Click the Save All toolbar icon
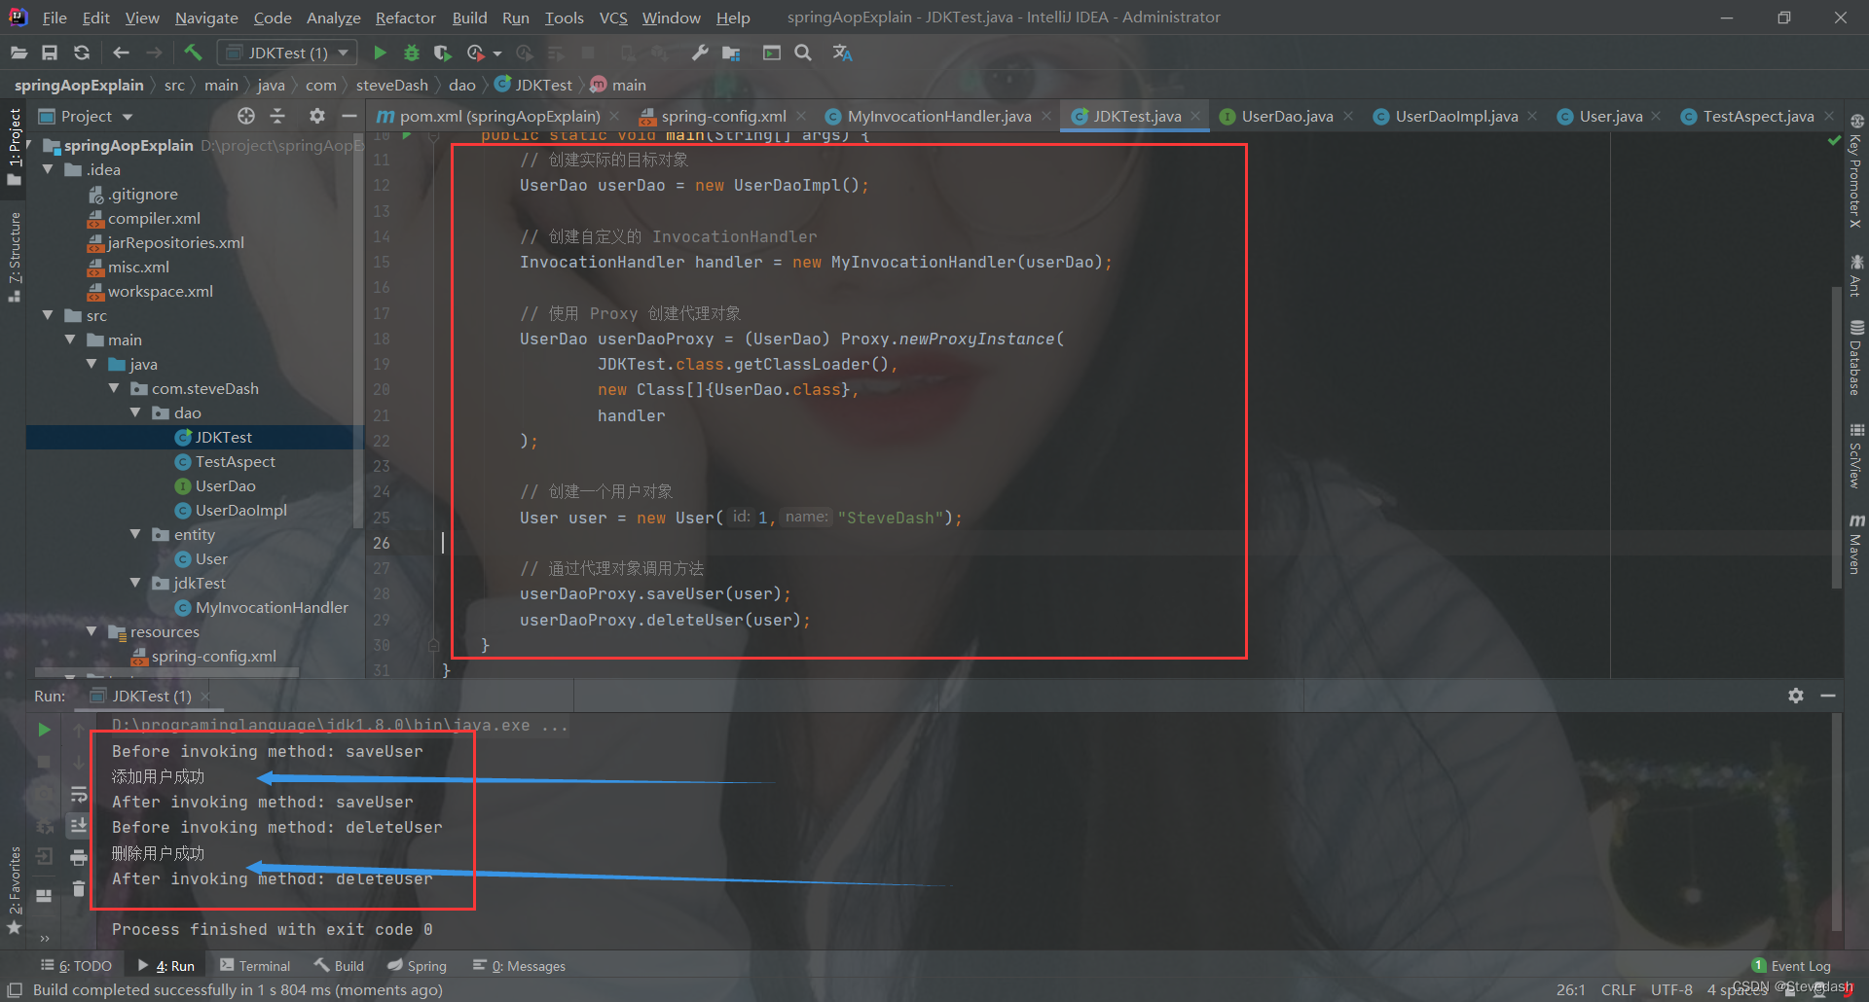The width and height of the screenshot is (1869, 1002). tap(50, 53)
